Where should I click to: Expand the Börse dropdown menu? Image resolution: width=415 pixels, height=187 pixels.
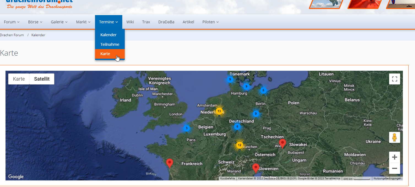35,22
